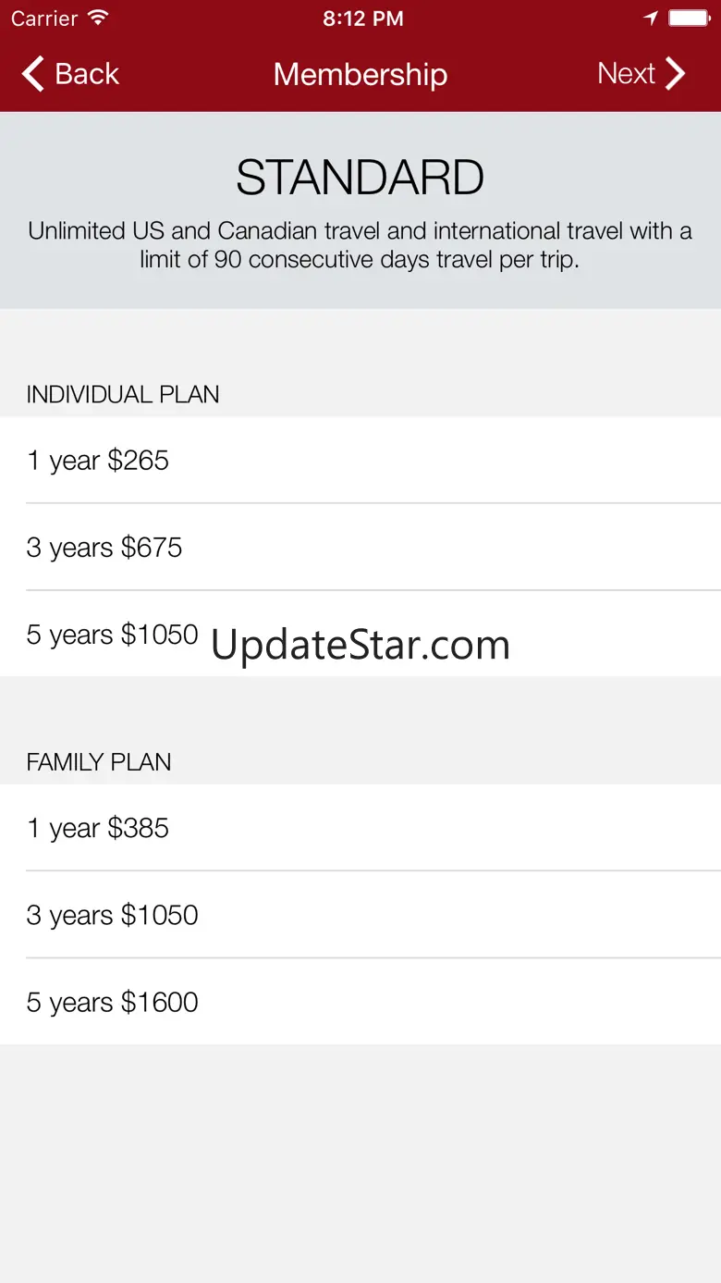Click the Wi-Fi signal icon in status bar

(x=97, y=18)
